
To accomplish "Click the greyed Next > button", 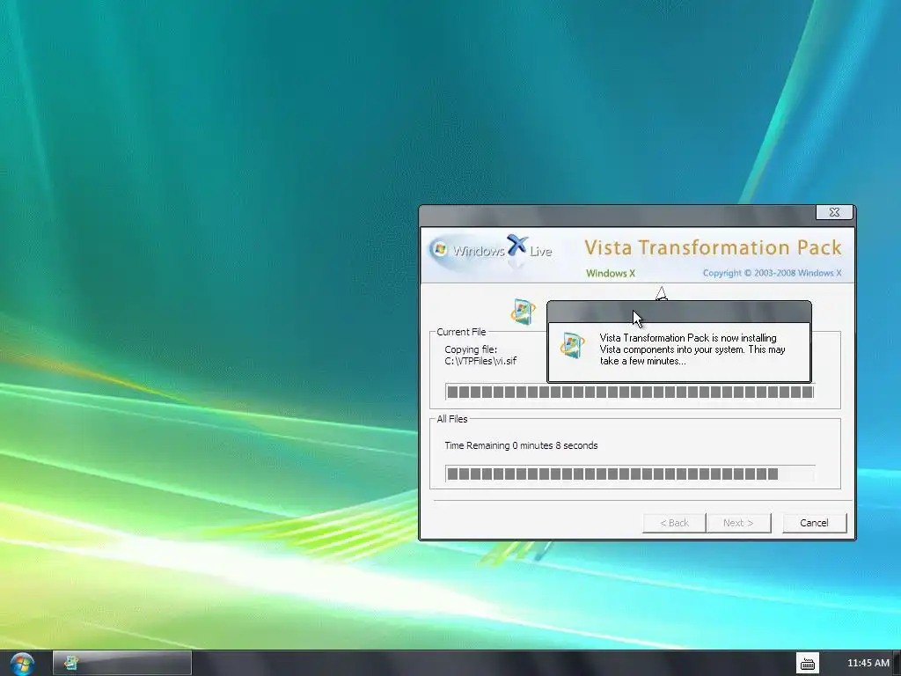I will (738, 523).
